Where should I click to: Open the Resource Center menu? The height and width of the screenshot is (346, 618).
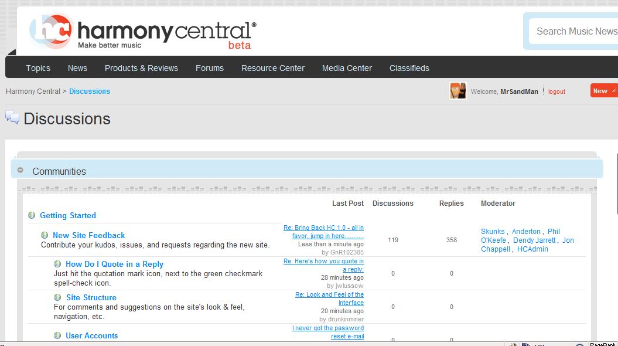(273, 68)
